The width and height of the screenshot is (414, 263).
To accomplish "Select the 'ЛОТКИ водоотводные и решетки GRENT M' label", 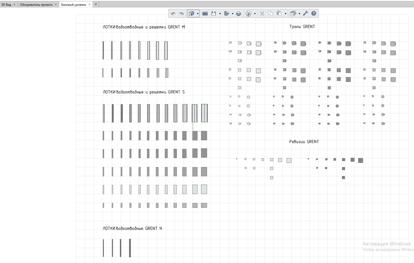I will (144, 27).
